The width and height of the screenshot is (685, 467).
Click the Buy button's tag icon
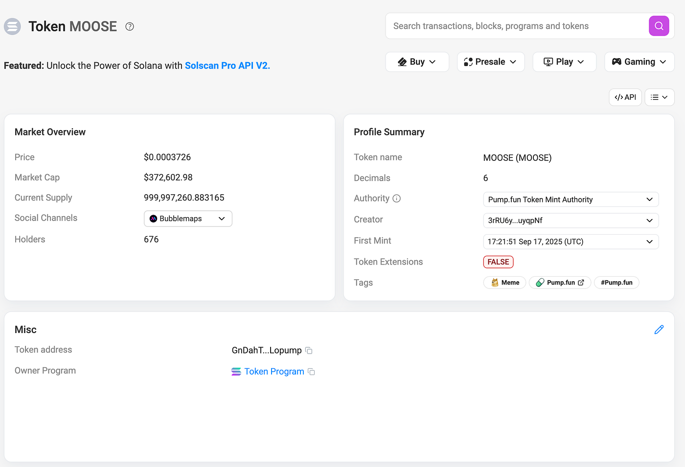click(402, 62)
